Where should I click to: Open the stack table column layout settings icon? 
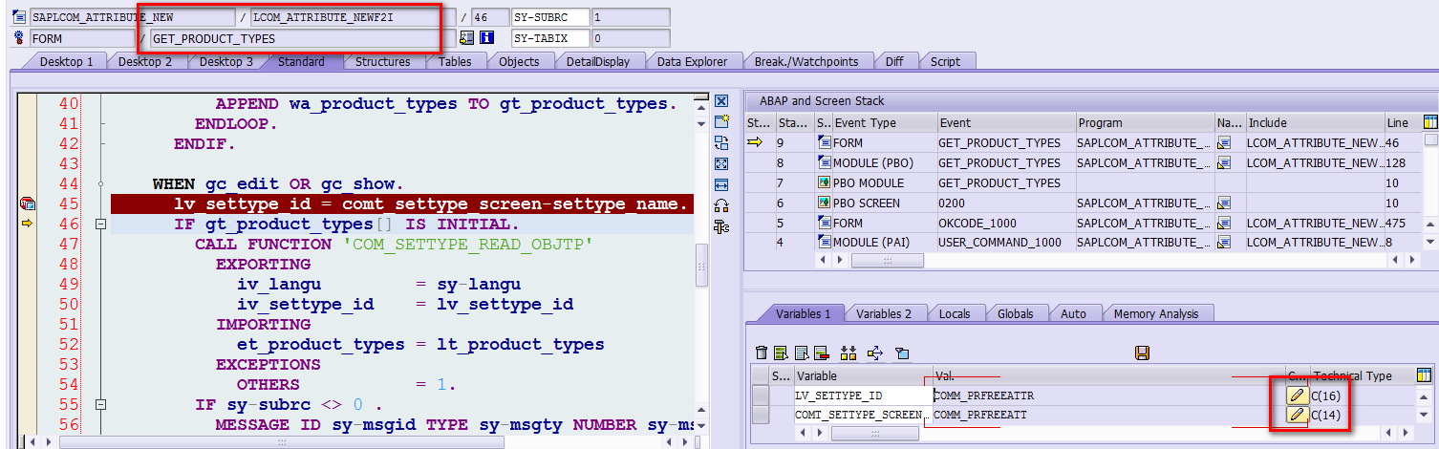(x=1430, y=122)
